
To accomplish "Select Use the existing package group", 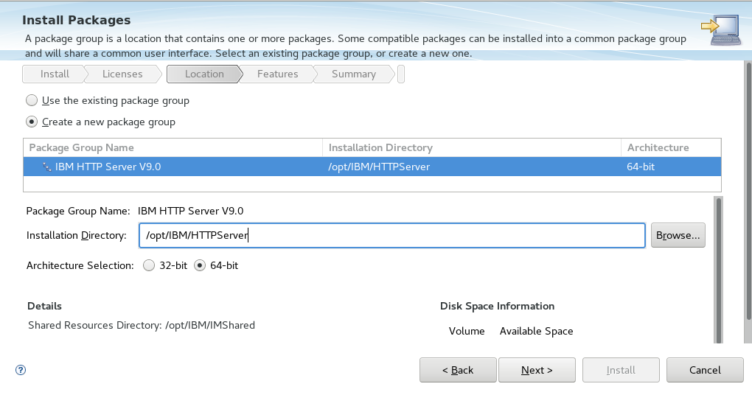I will (x=108, y=100).
